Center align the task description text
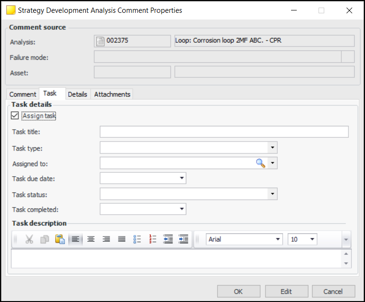 [91, 239]
